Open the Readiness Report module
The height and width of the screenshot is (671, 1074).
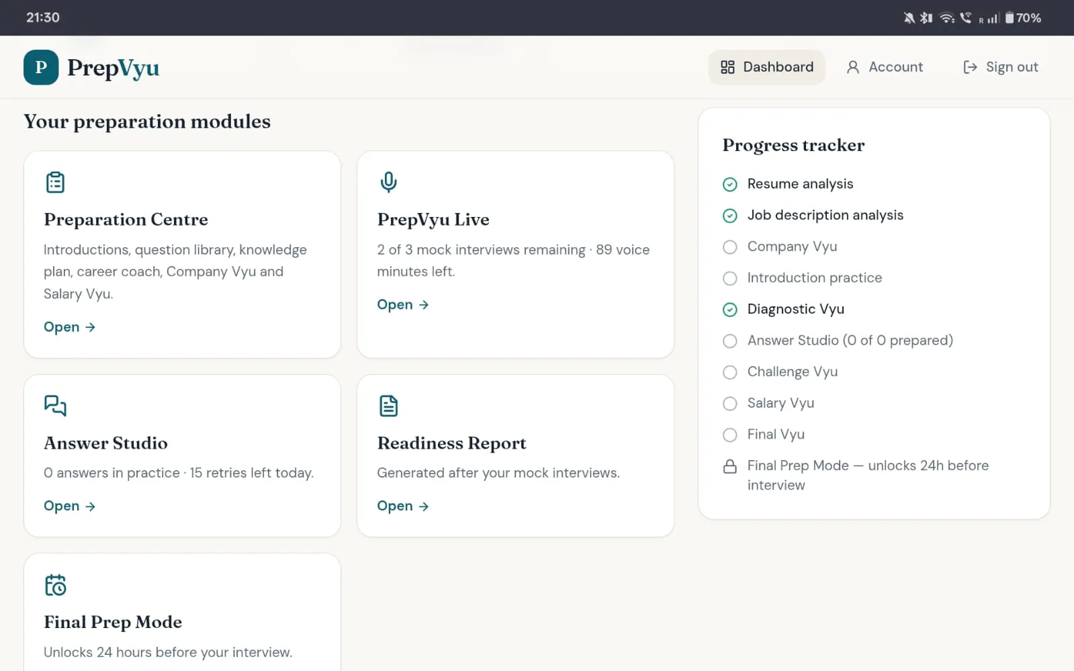402,506
